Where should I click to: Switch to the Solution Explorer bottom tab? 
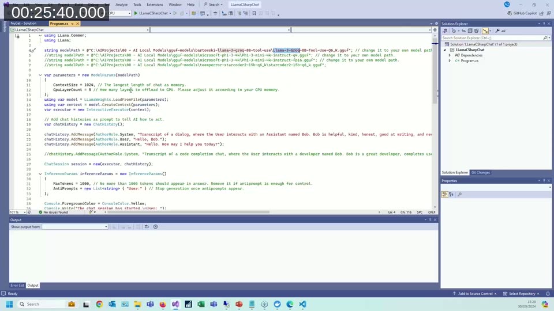(x=455, y=172)
